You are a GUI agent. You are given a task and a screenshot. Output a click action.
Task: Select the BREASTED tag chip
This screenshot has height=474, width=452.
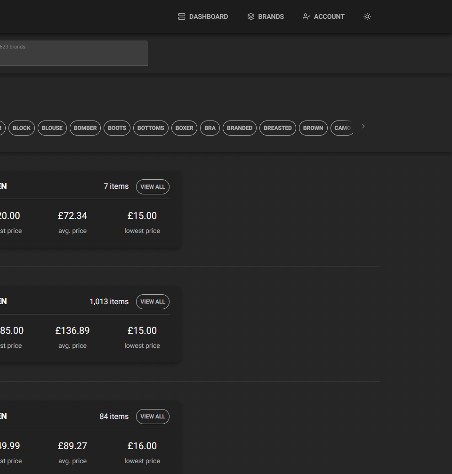pyautogui.click(x=277, y=128)
